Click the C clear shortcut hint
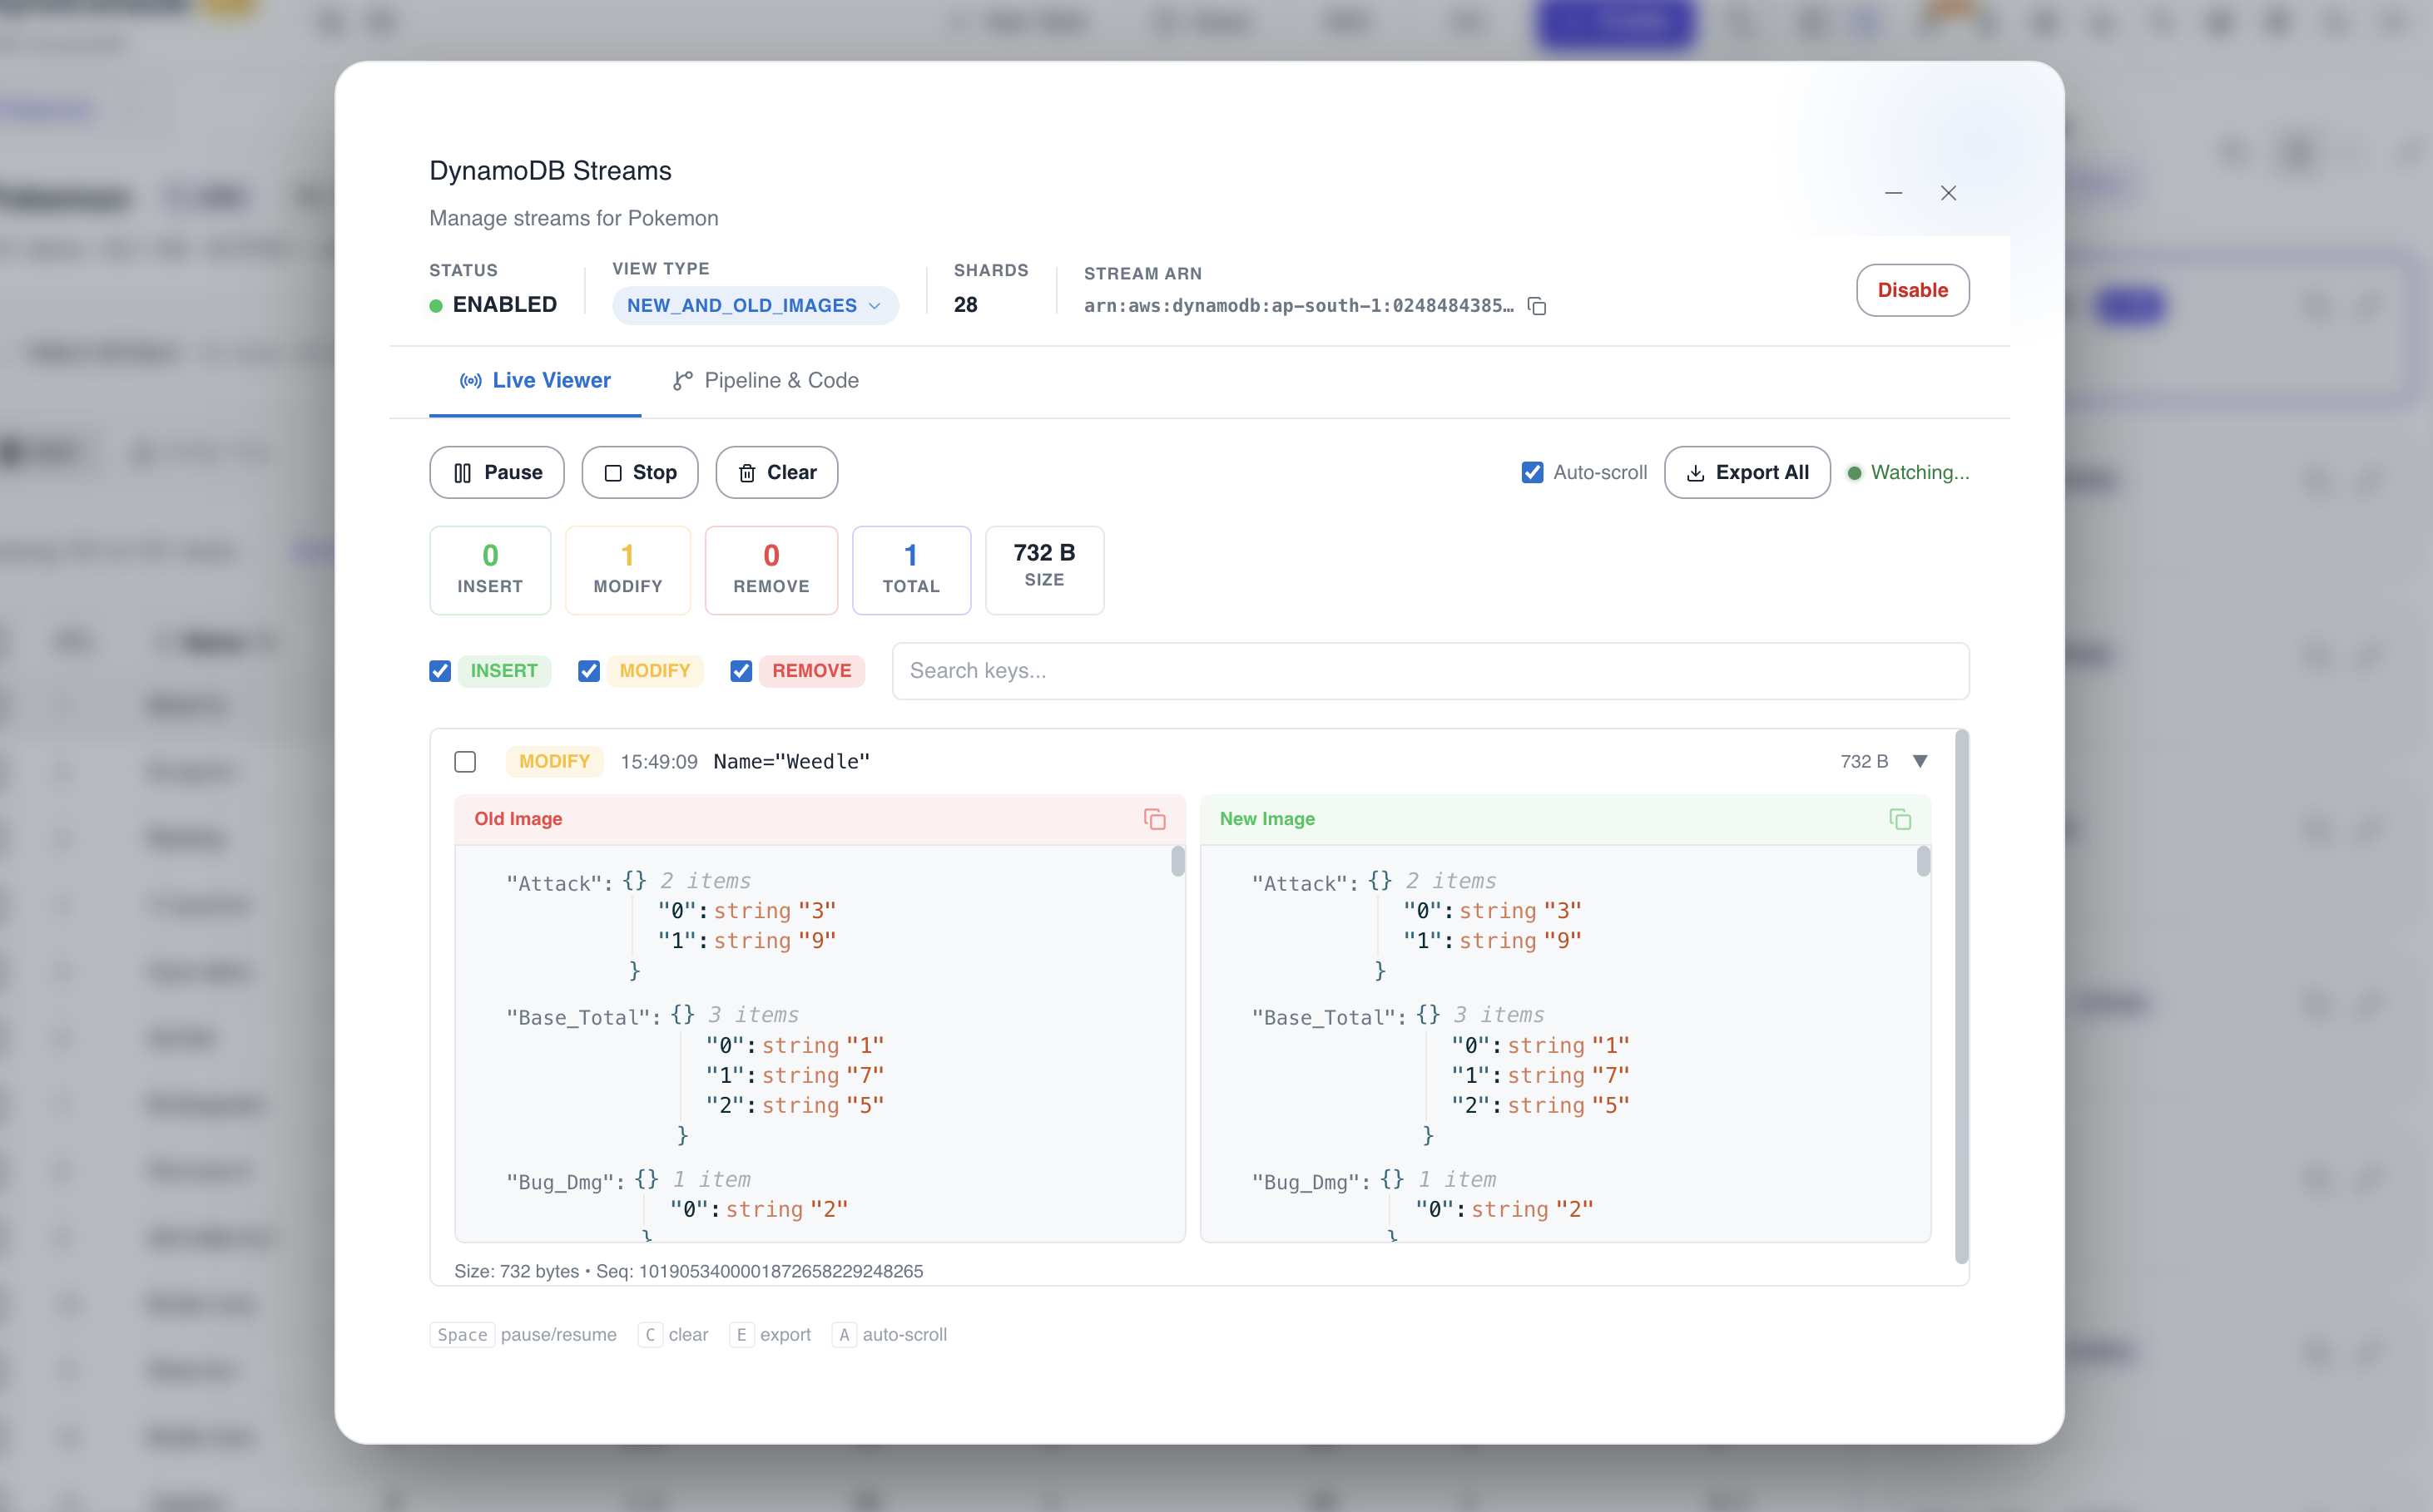This screenshot has width=2433, height=1512. (673, 1335)
